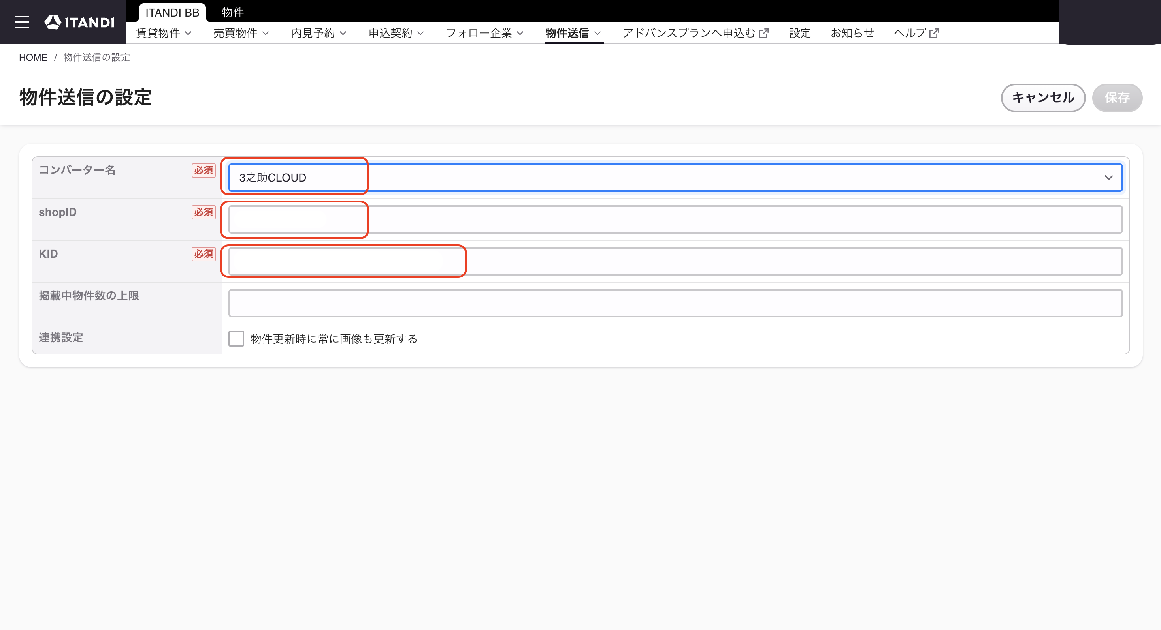Focus the 掲載中物件数の上限 input field

(675, 303)
